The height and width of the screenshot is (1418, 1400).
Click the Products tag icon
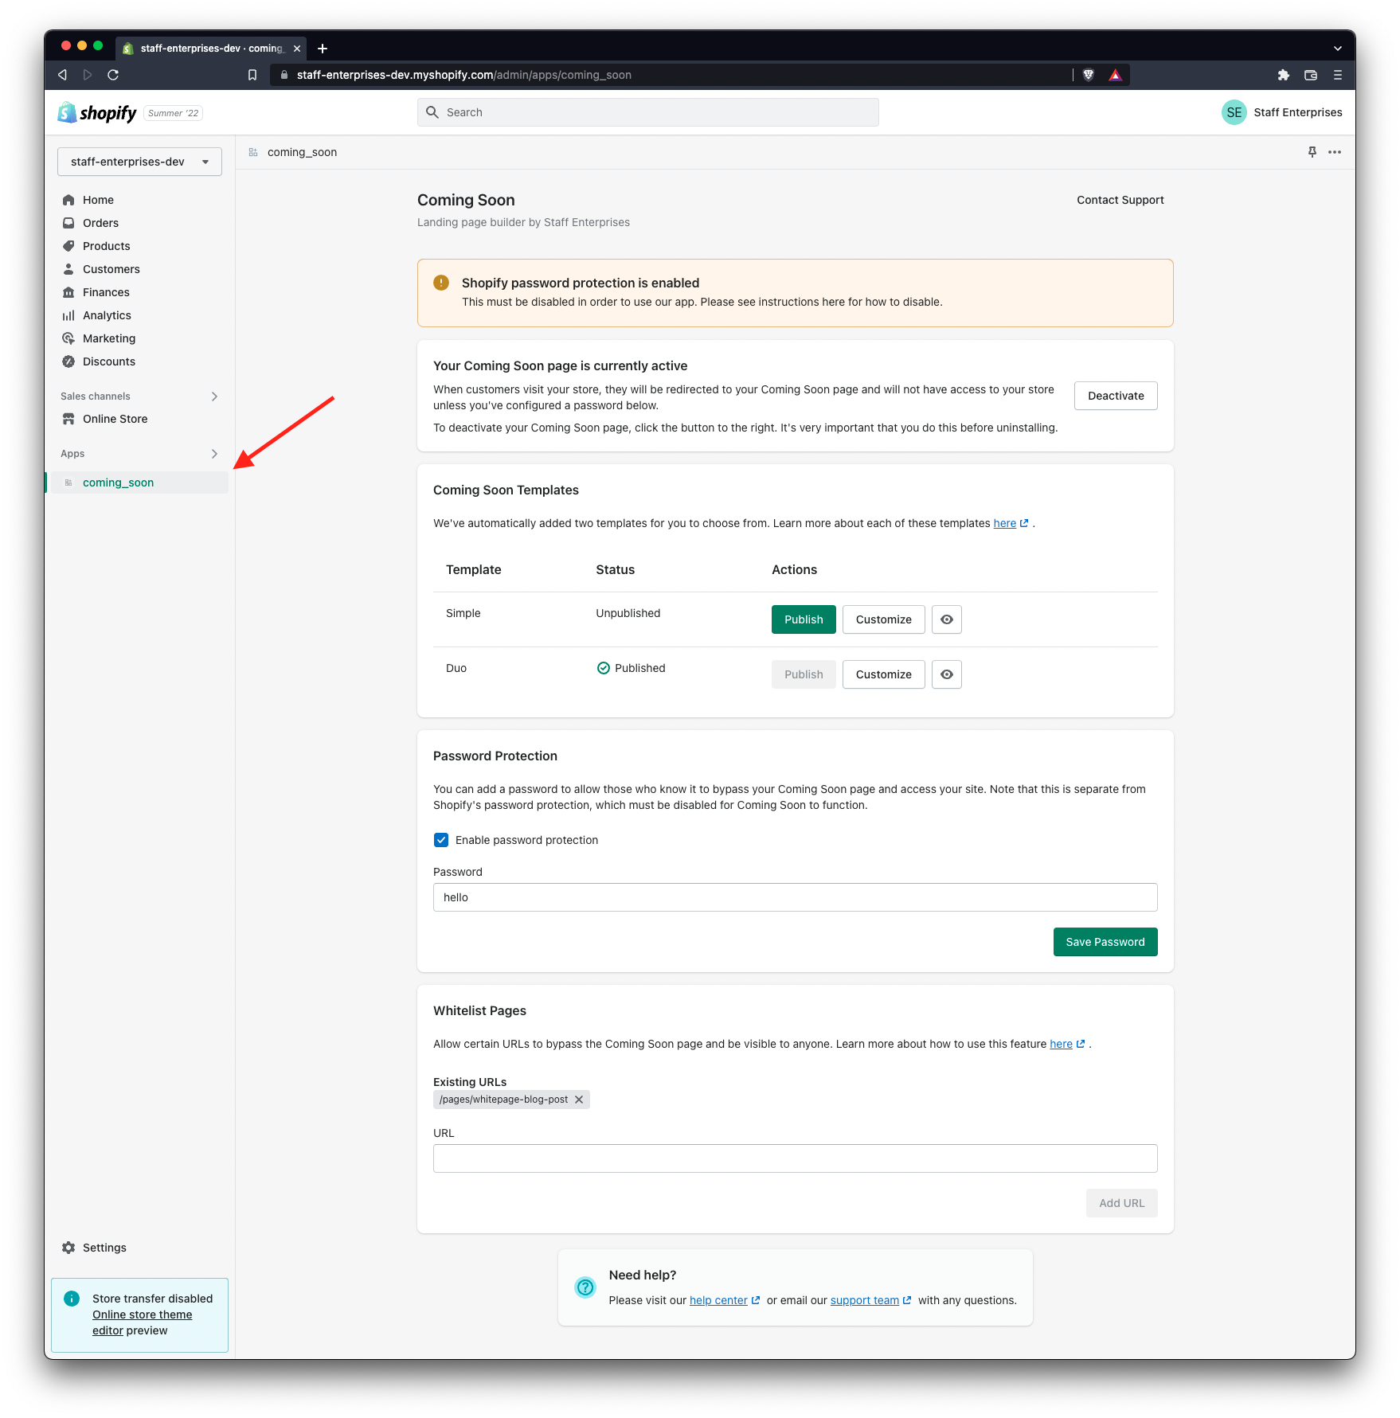pos(68,246)
